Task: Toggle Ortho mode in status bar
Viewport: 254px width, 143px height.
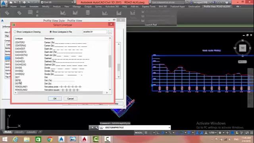Action: 158,133
